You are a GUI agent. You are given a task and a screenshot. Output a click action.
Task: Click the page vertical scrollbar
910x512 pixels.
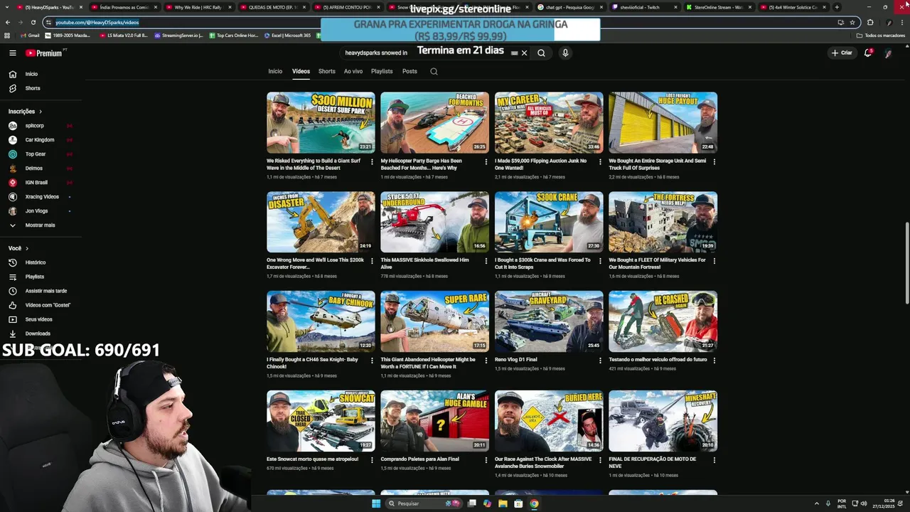906,263
